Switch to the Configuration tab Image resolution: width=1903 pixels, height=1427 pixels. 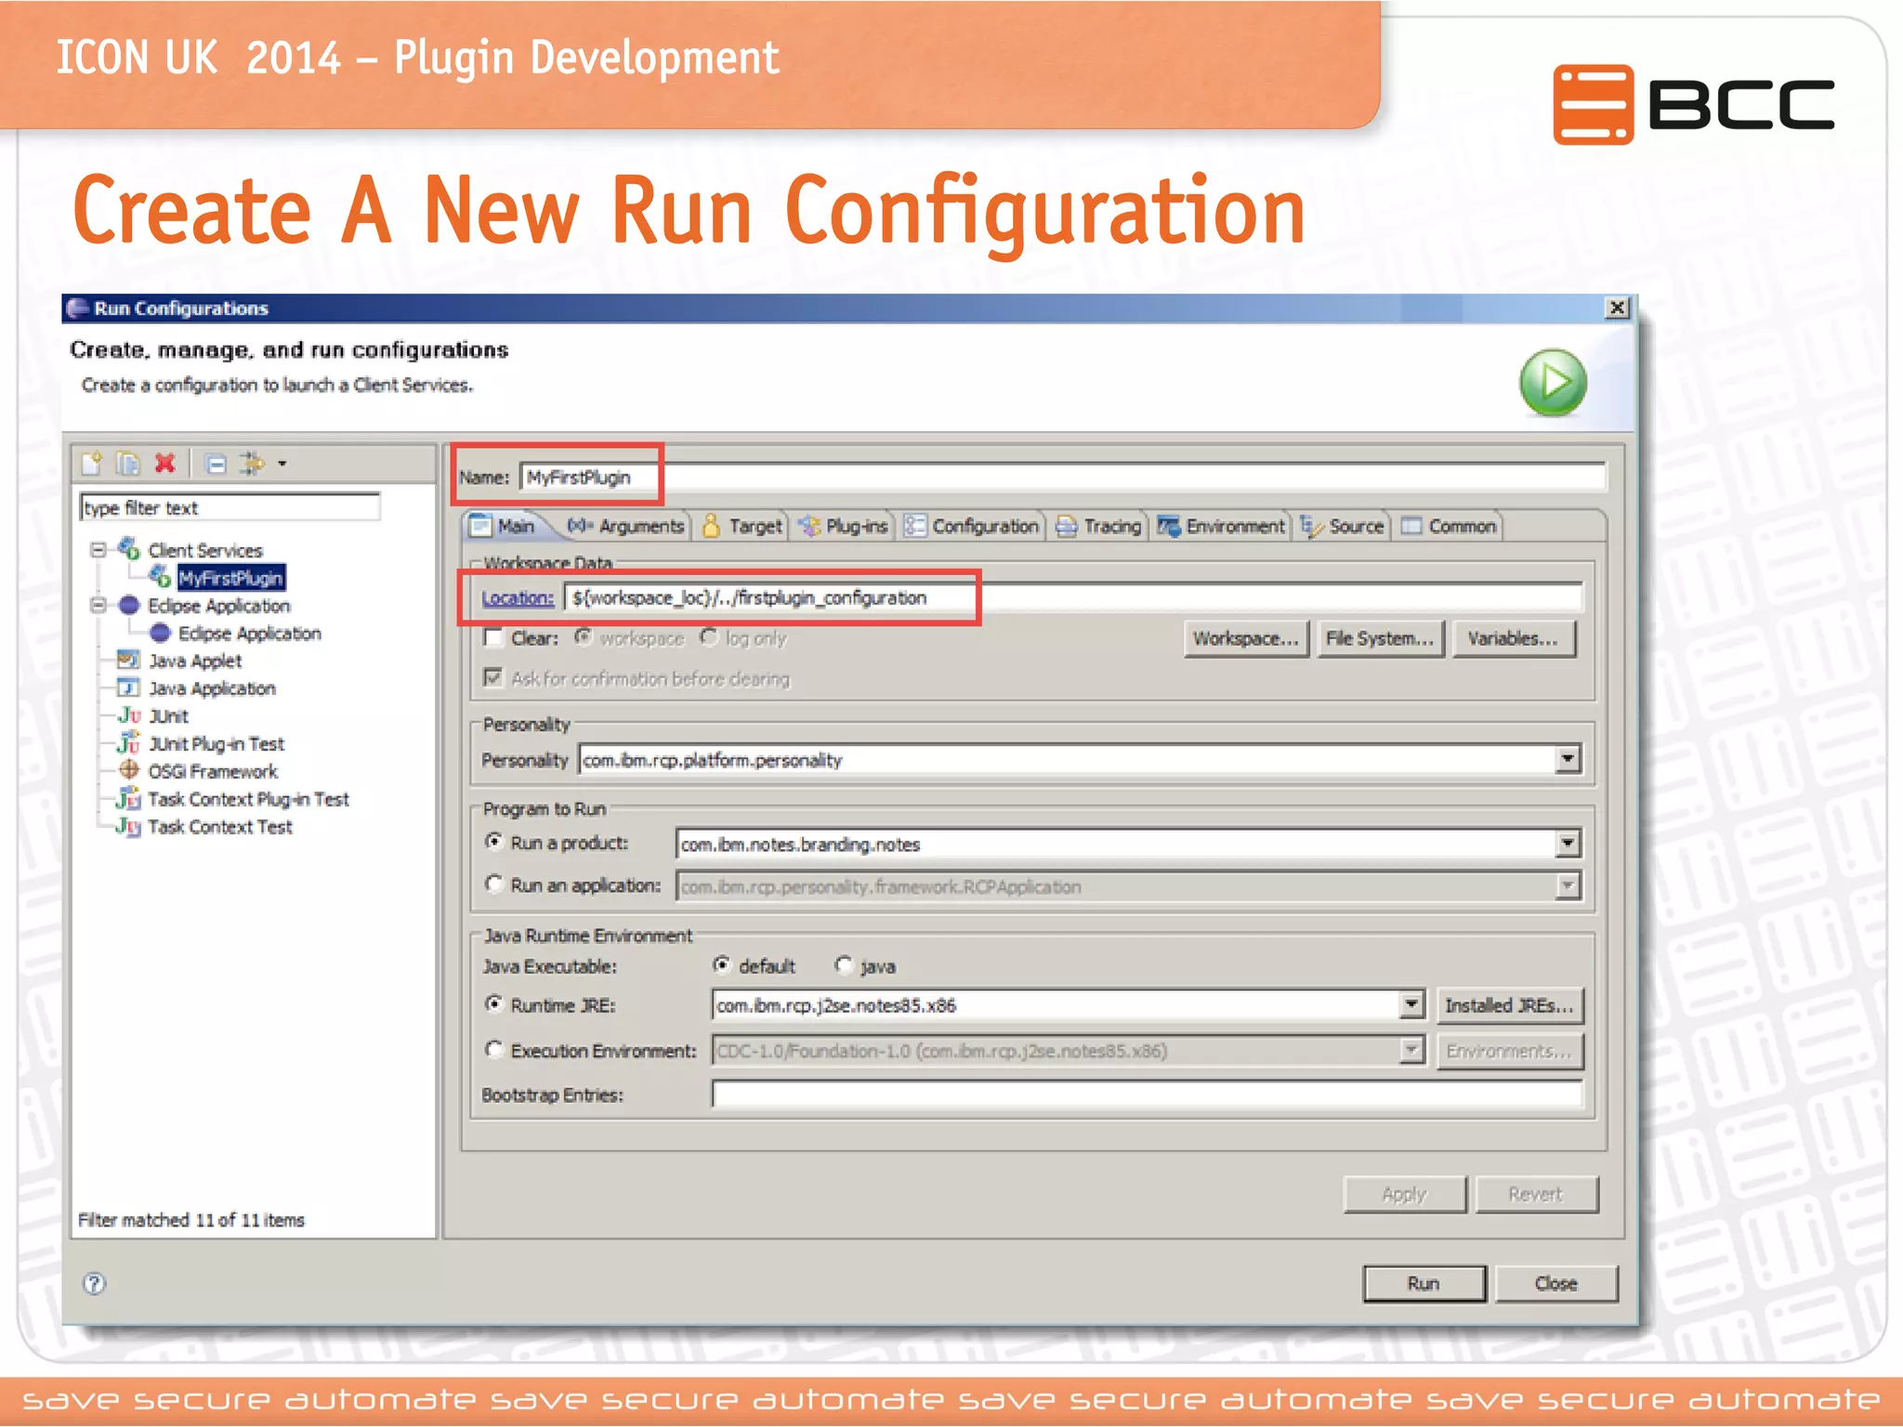pyautogui.click(x=972, y=526)
